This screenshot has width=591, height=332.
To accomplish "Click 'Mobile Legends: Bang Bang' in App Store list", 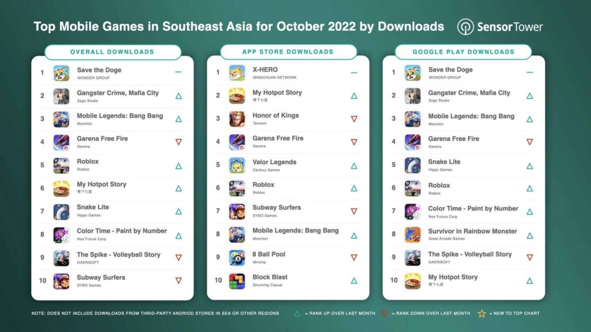I will click(x=295, y=231).
